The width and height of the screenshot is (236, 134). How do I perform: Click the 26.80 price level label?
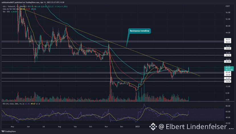(x=228, y=62)
